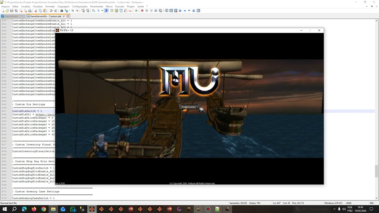Click the Save Recorded Macro icon
Screen dimensions: 379x213
160,11
